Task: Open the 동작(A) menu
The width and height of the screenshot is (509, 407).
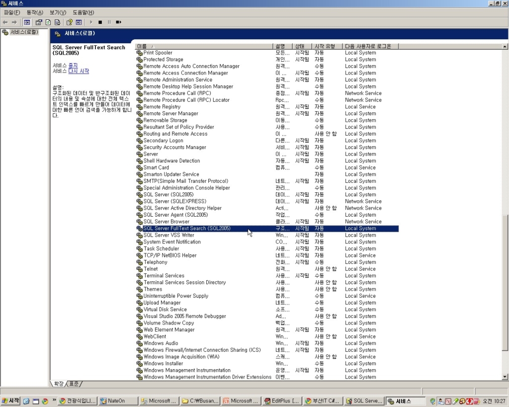Action: tap(35, 12)
